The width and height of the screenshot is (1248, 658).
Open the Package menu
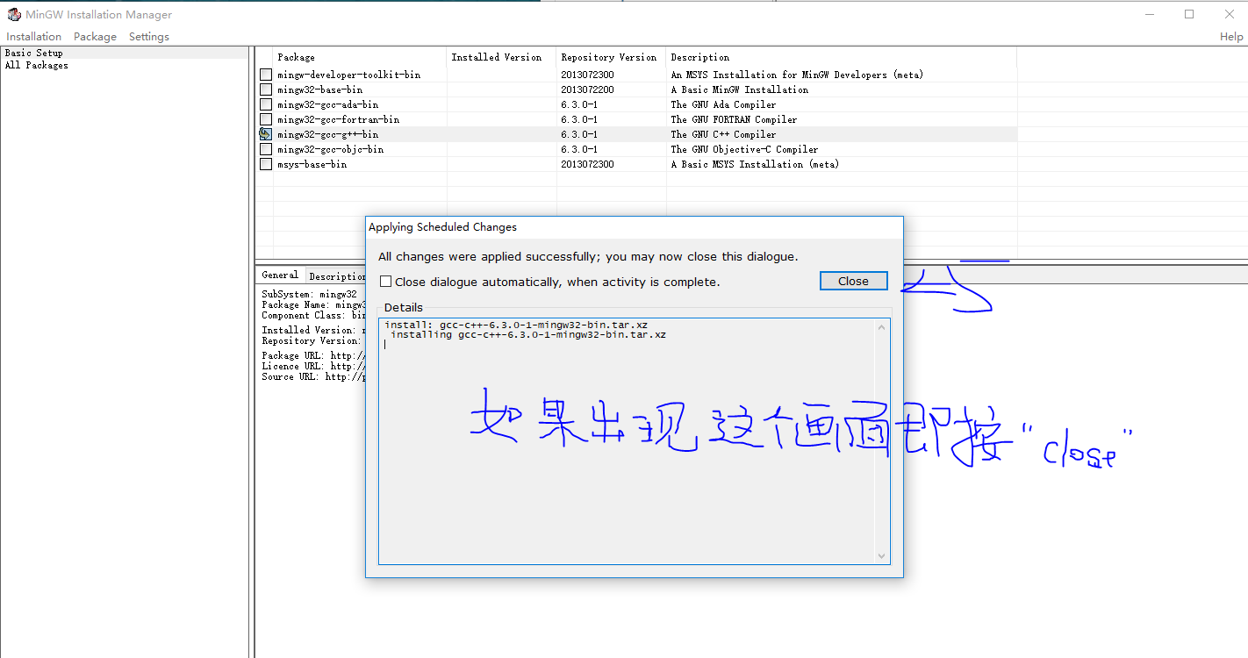point(95,37)
